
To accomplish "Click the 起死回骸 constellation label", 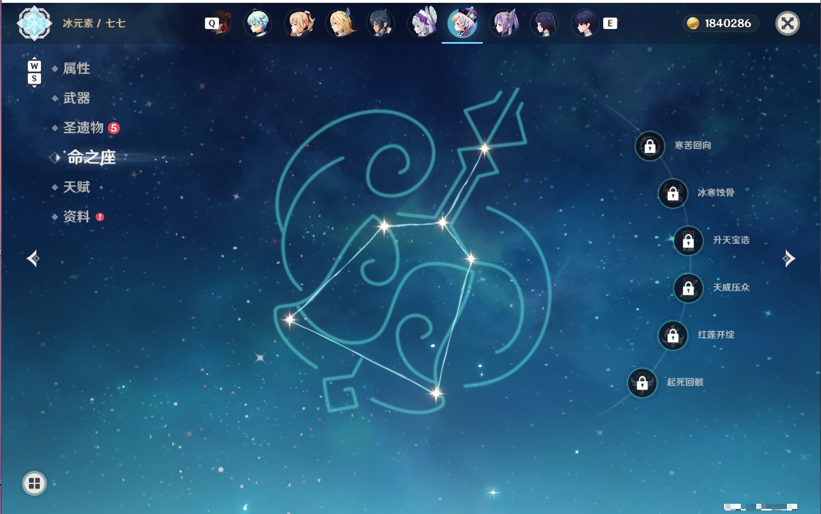I will pos(685,382).
